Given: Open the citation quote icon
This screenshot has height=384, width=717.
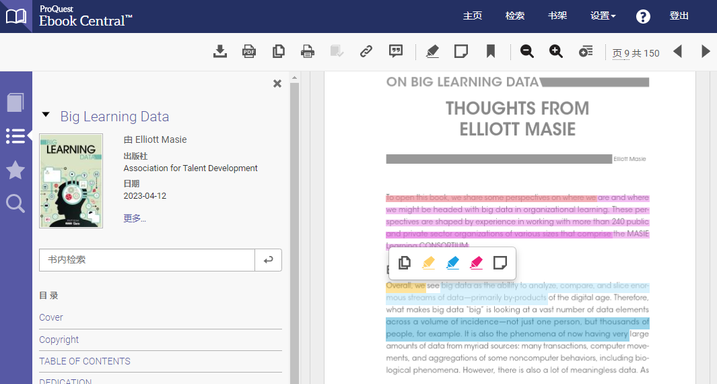Looking at the screenshot, I should 396,51.
